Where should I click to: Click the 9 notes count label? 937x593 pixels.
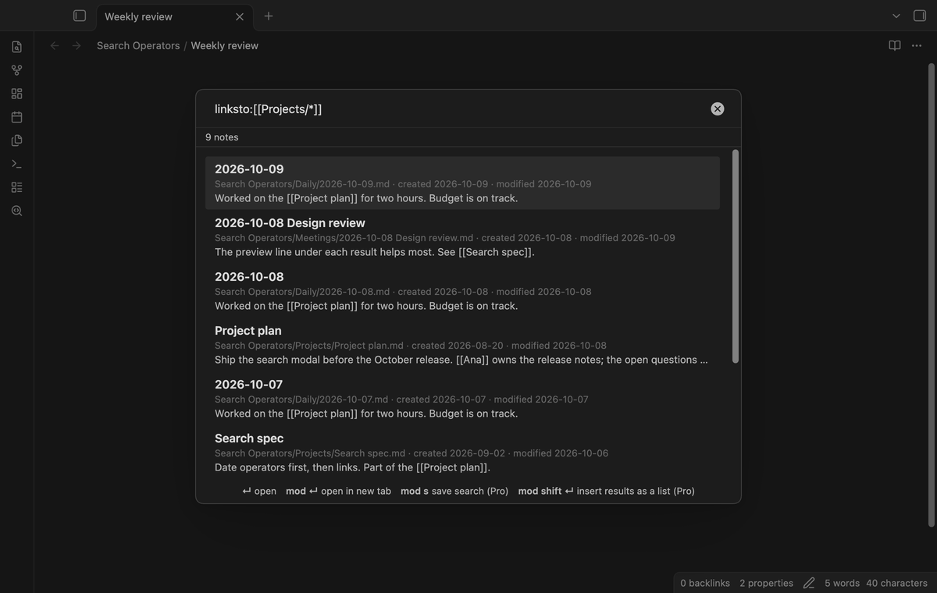[222, 137]
